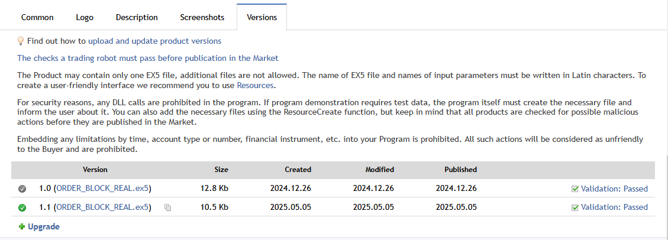Open the trading robot checks article link

click(147, 58)
